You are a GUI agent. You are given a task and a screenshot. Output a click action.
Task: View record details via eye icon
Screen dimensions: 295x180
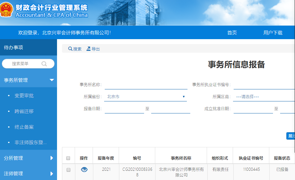[x=84, y=170]
